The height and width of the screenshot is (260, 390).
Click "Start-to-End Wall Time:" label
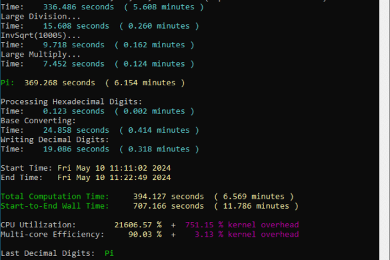55,206
